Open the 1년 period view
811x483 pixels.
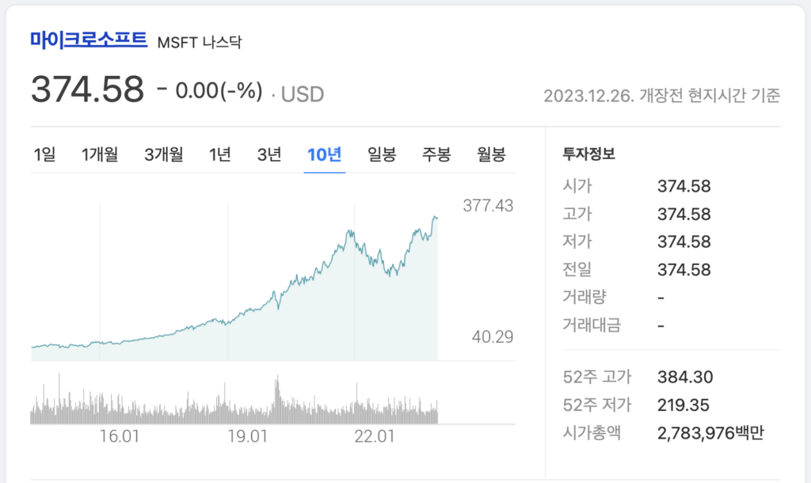click(x=220, y=155)
